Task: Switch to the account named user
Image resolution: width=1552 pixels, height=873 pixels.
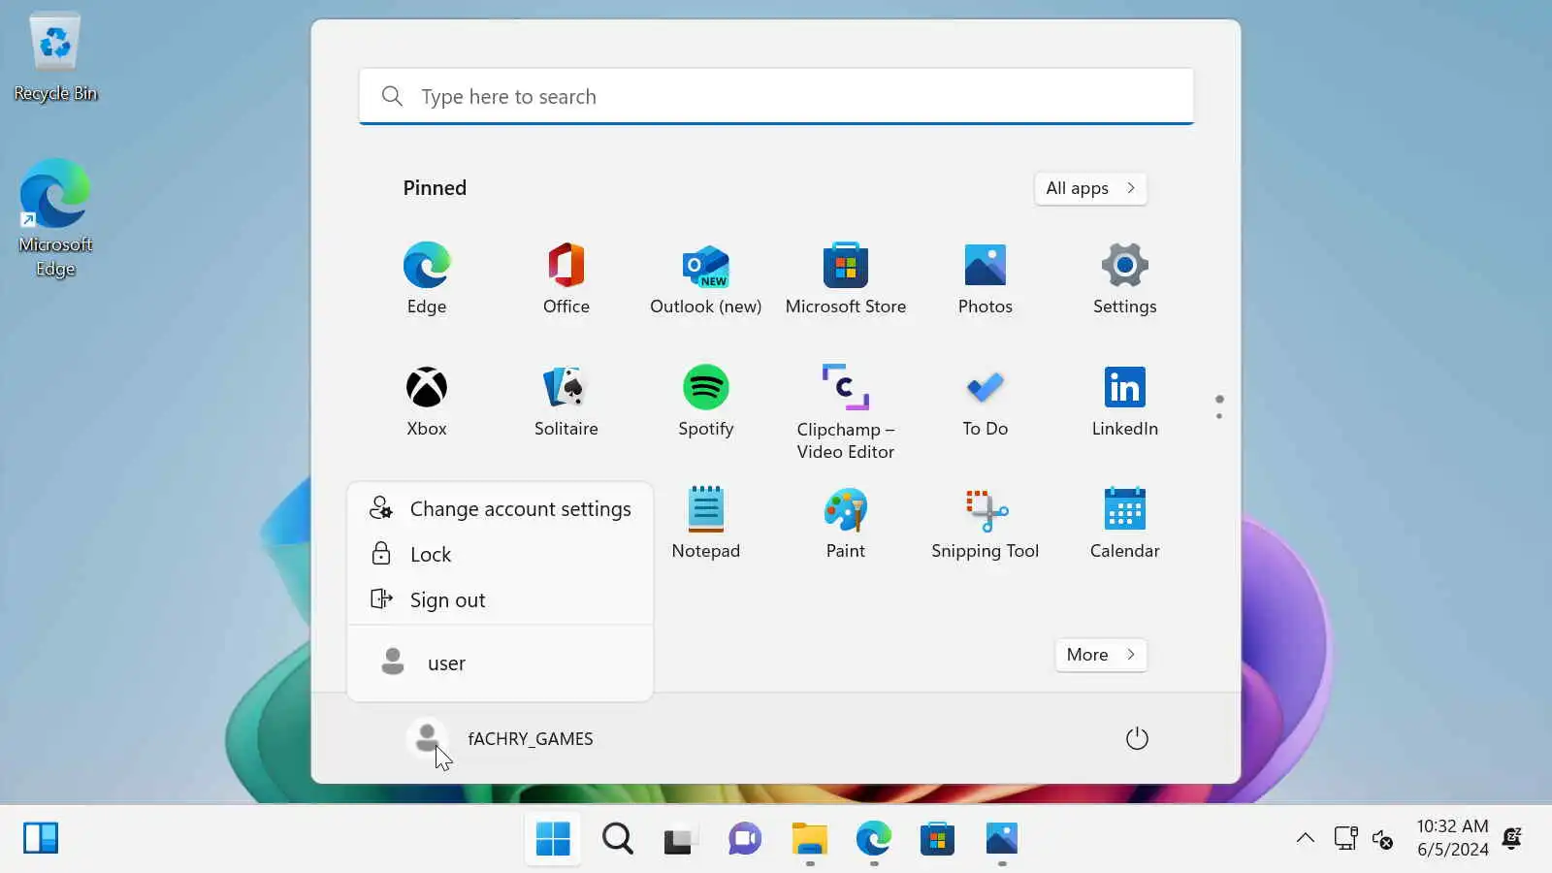Action: (501, 663)
